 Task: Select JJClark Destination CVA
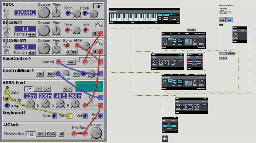[x=51, y=134]
